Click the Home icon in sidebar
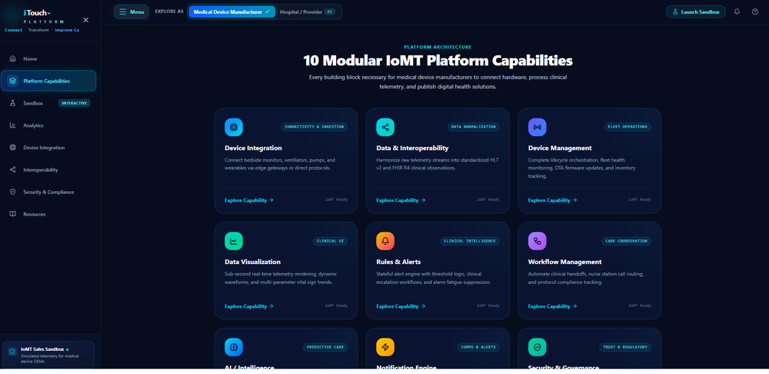This screenshot has width=769, height=374. 13,59
